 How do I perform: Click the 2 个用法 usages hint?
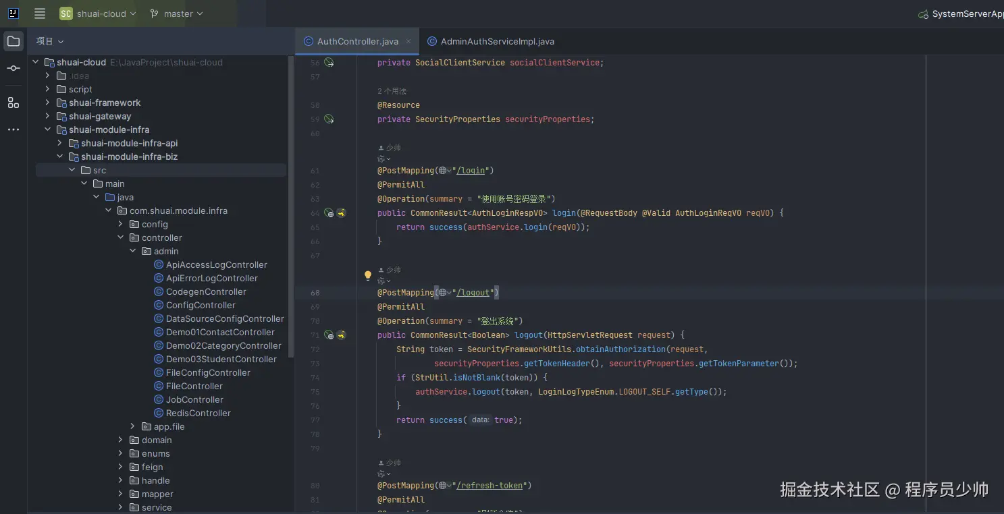tap(392, 91)
